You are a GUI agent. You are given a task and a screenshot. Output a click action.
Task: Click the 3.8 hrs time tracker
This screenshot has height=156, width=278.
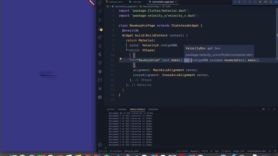point(226,151)
